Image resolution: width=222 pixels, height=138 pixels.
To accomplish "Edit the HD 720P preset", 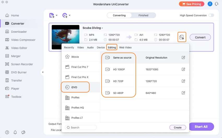I will click(183, 81).
